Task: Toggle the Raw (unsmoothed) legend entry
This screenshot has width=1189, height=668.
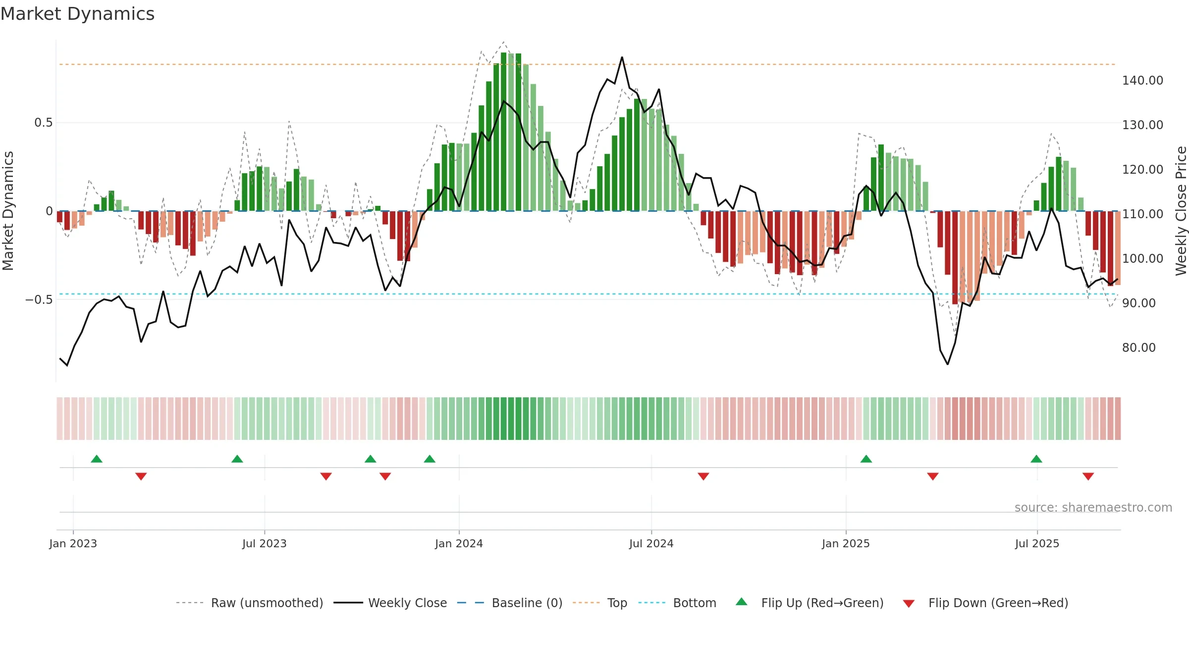Action: tap(250, 603)
